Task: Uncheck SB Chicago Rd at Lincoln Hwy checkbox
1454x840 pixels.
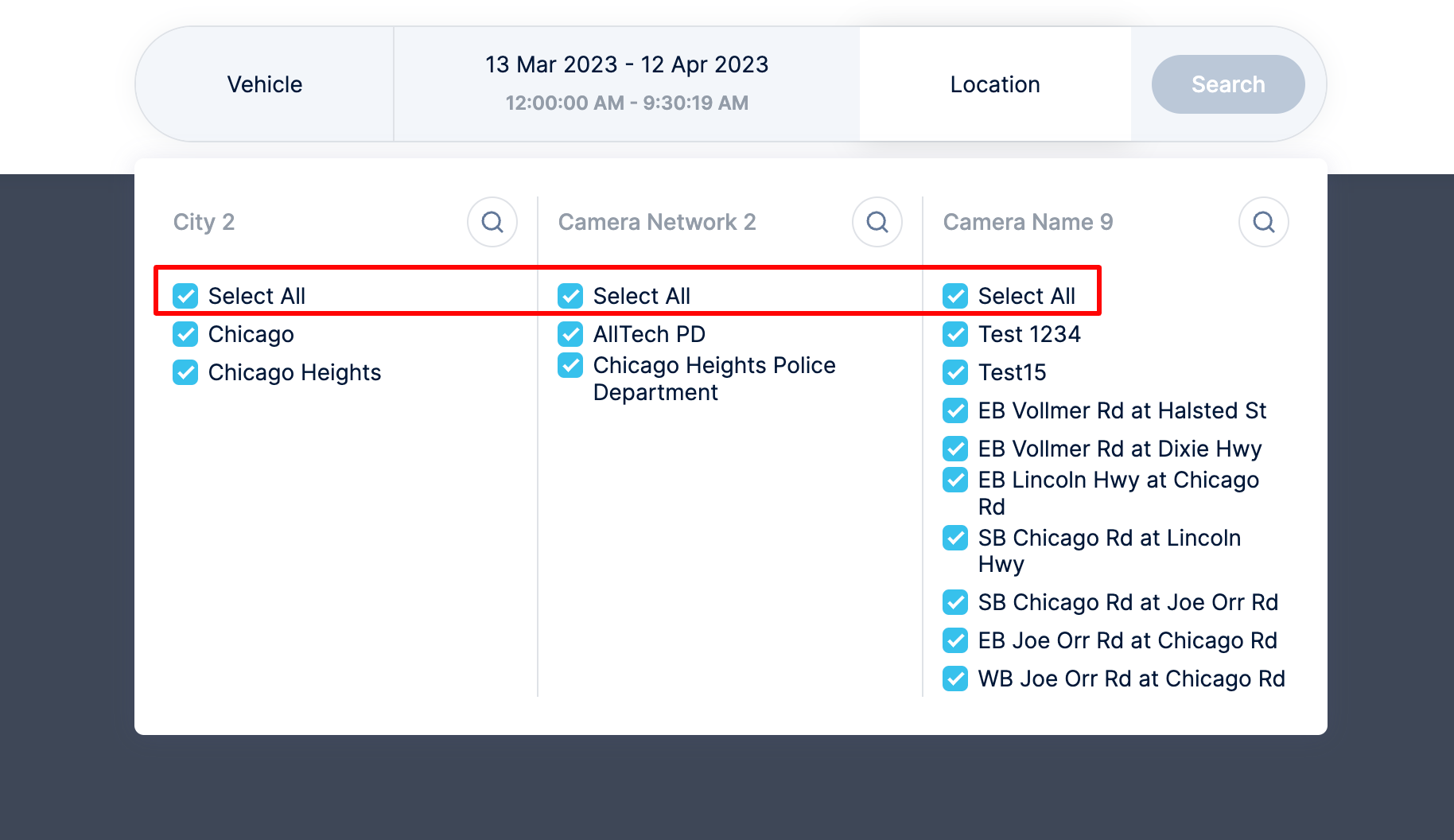Action: coord(955,538)
